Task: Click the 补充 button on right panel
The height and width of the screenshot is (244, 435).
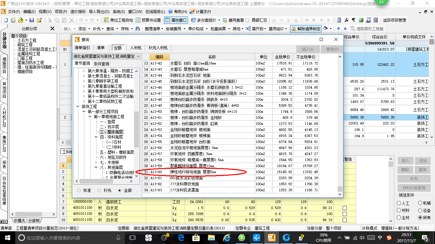Action: [x=414, y=179]
